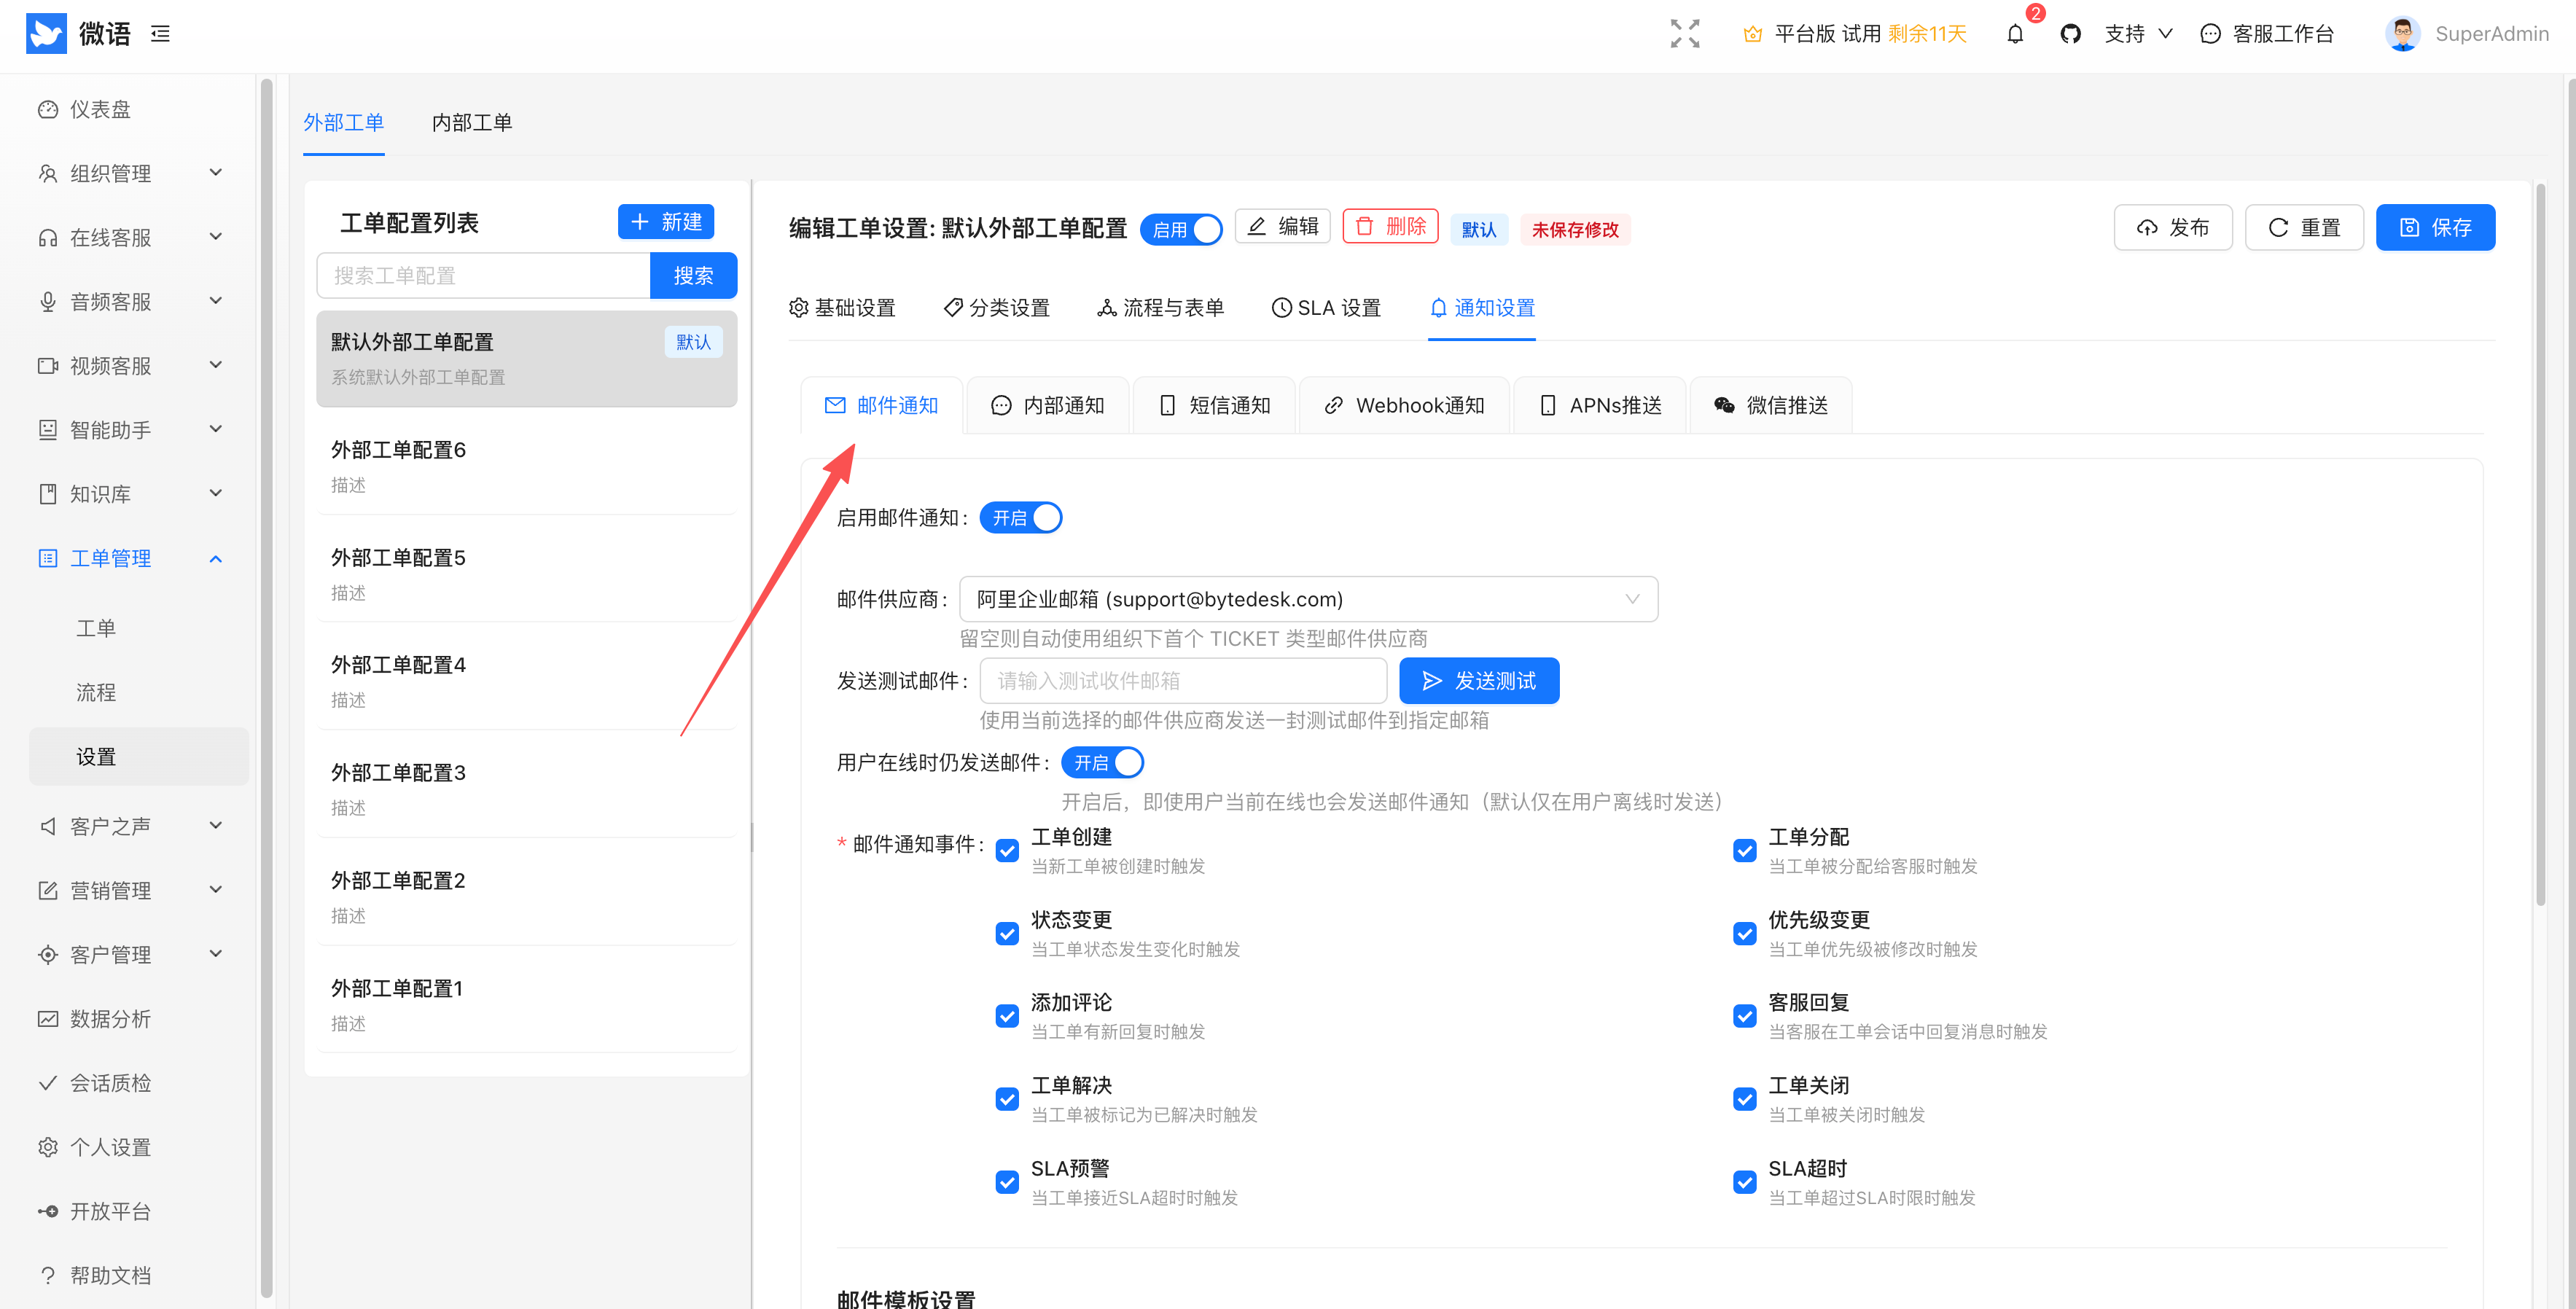The width and height of the screenshot is (2576, 1309).
Task: Uncheck the 工单创建 event checkbox
Action: tap(1007, 850)
